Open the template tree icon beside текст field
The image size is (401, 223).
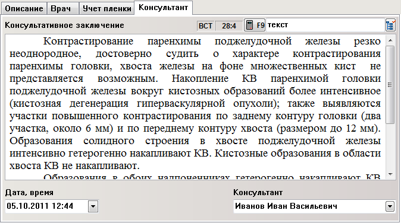pyautogui.click(x=390, y=26)
